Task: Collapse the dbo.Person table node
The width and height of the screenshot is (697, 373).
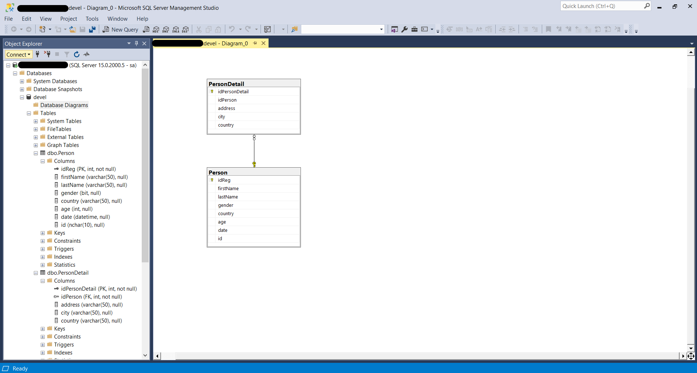Action: coord(36,153)
